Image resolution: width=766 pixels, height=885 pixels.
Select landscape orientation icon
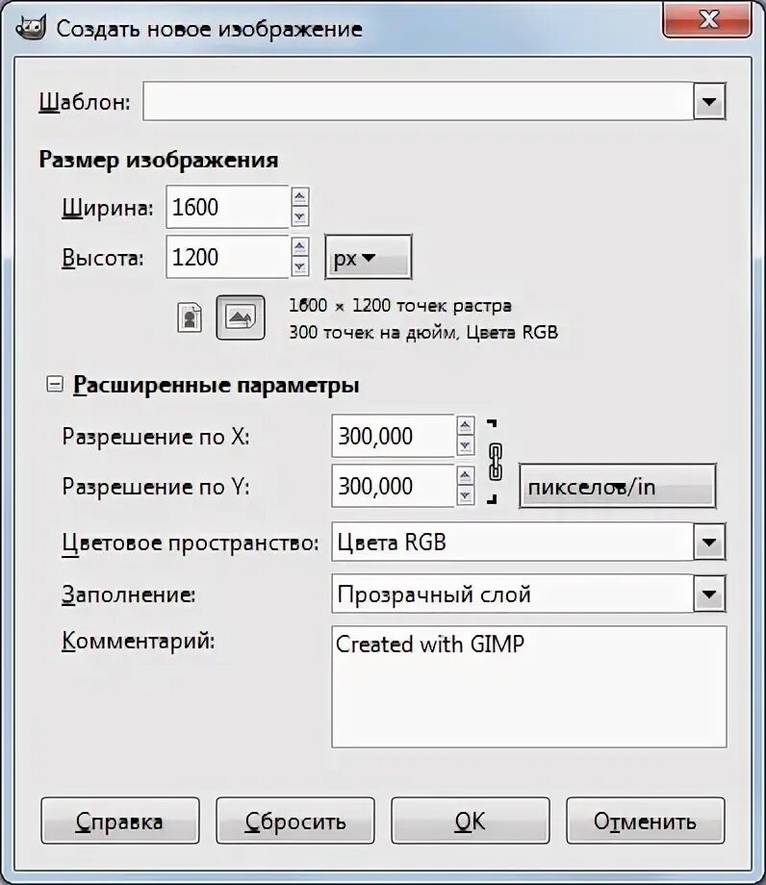click(241, 317)
